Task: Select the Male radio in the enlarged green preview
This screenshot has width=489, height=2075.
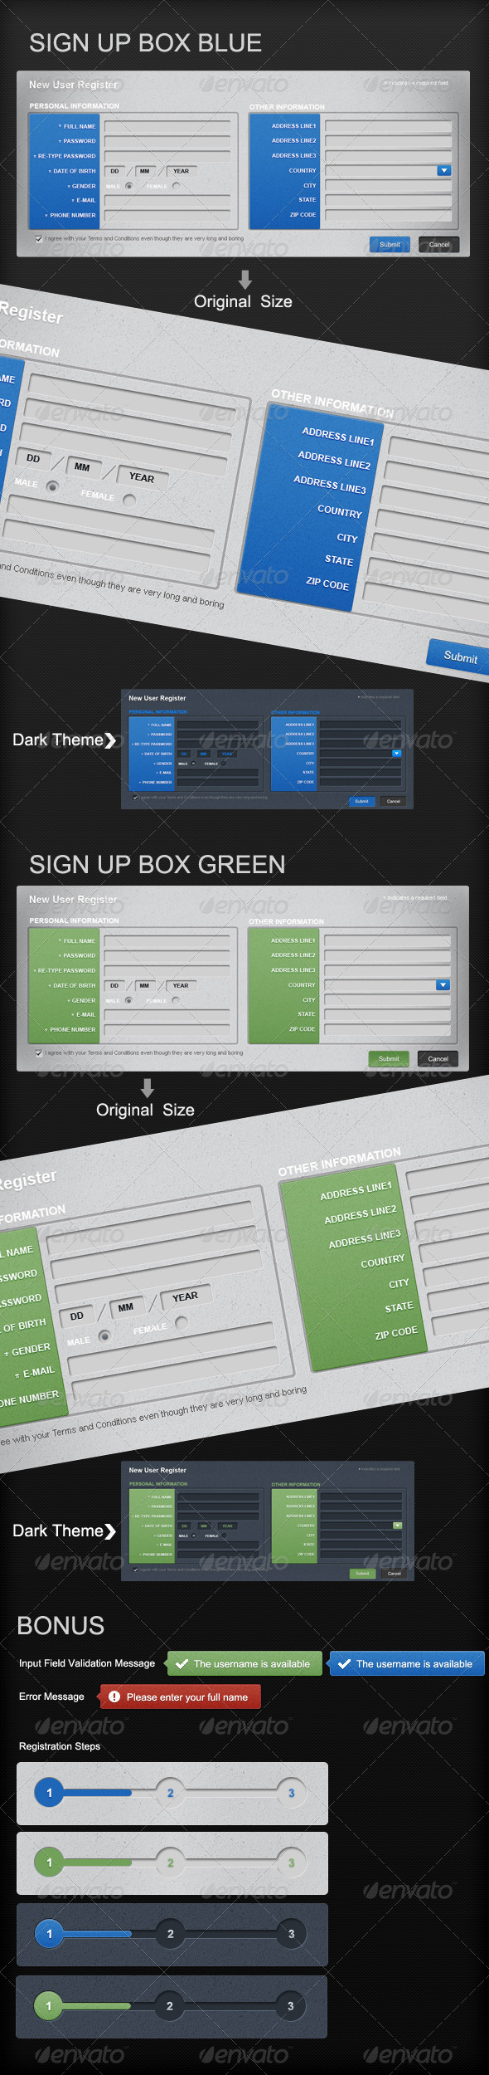Action: (x=104, y=1335)
